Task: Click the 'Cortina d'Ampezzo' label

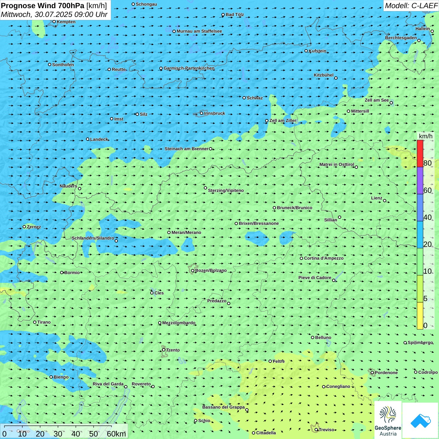Action: (324, 258)
